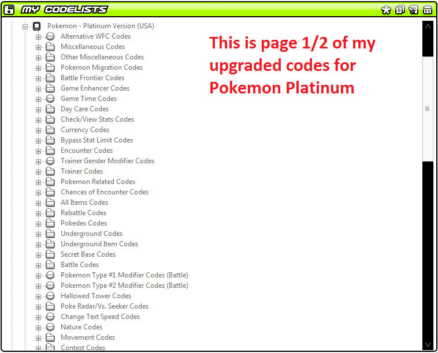Click the folder icon beside Check/View Stats Codes
Image resolution: width=438 pixels, height=353 pixels.
click(50, 119)
